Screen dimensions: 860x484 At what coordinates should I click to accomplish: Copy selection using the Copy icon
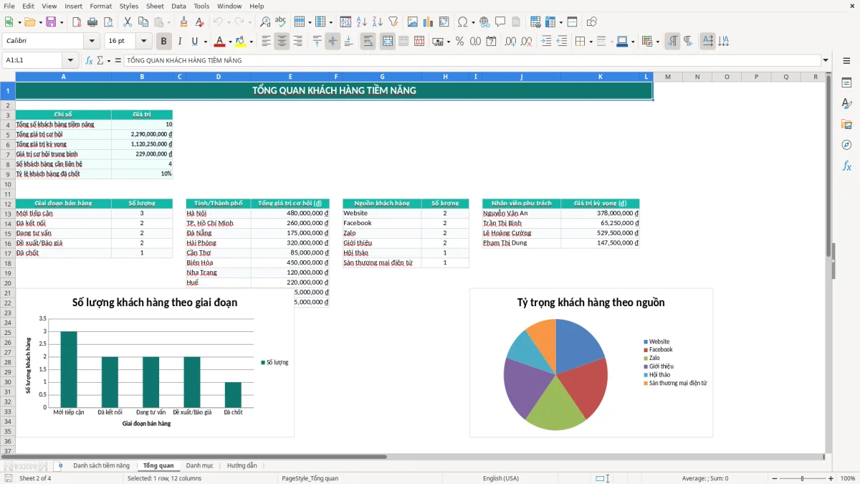point(143,22)
